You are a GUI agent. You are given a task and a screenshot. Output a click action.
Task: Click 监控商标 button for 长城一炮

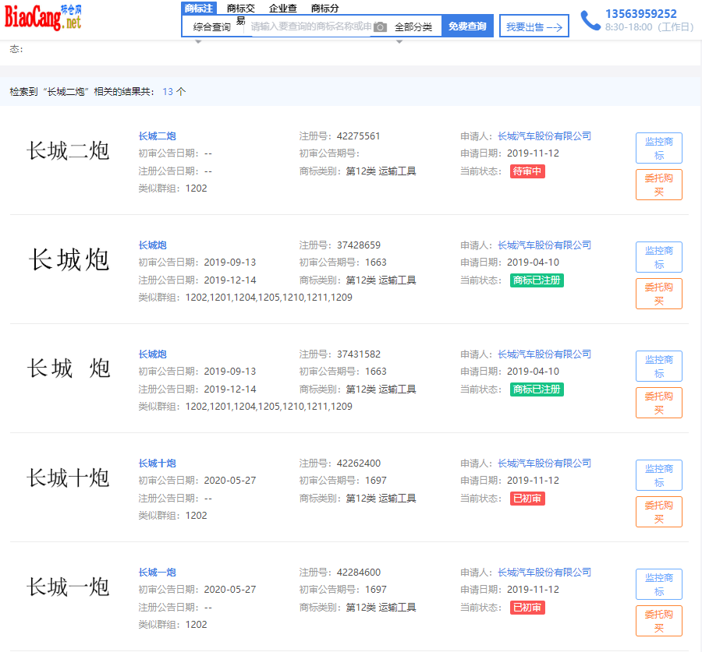click(659, 584)
